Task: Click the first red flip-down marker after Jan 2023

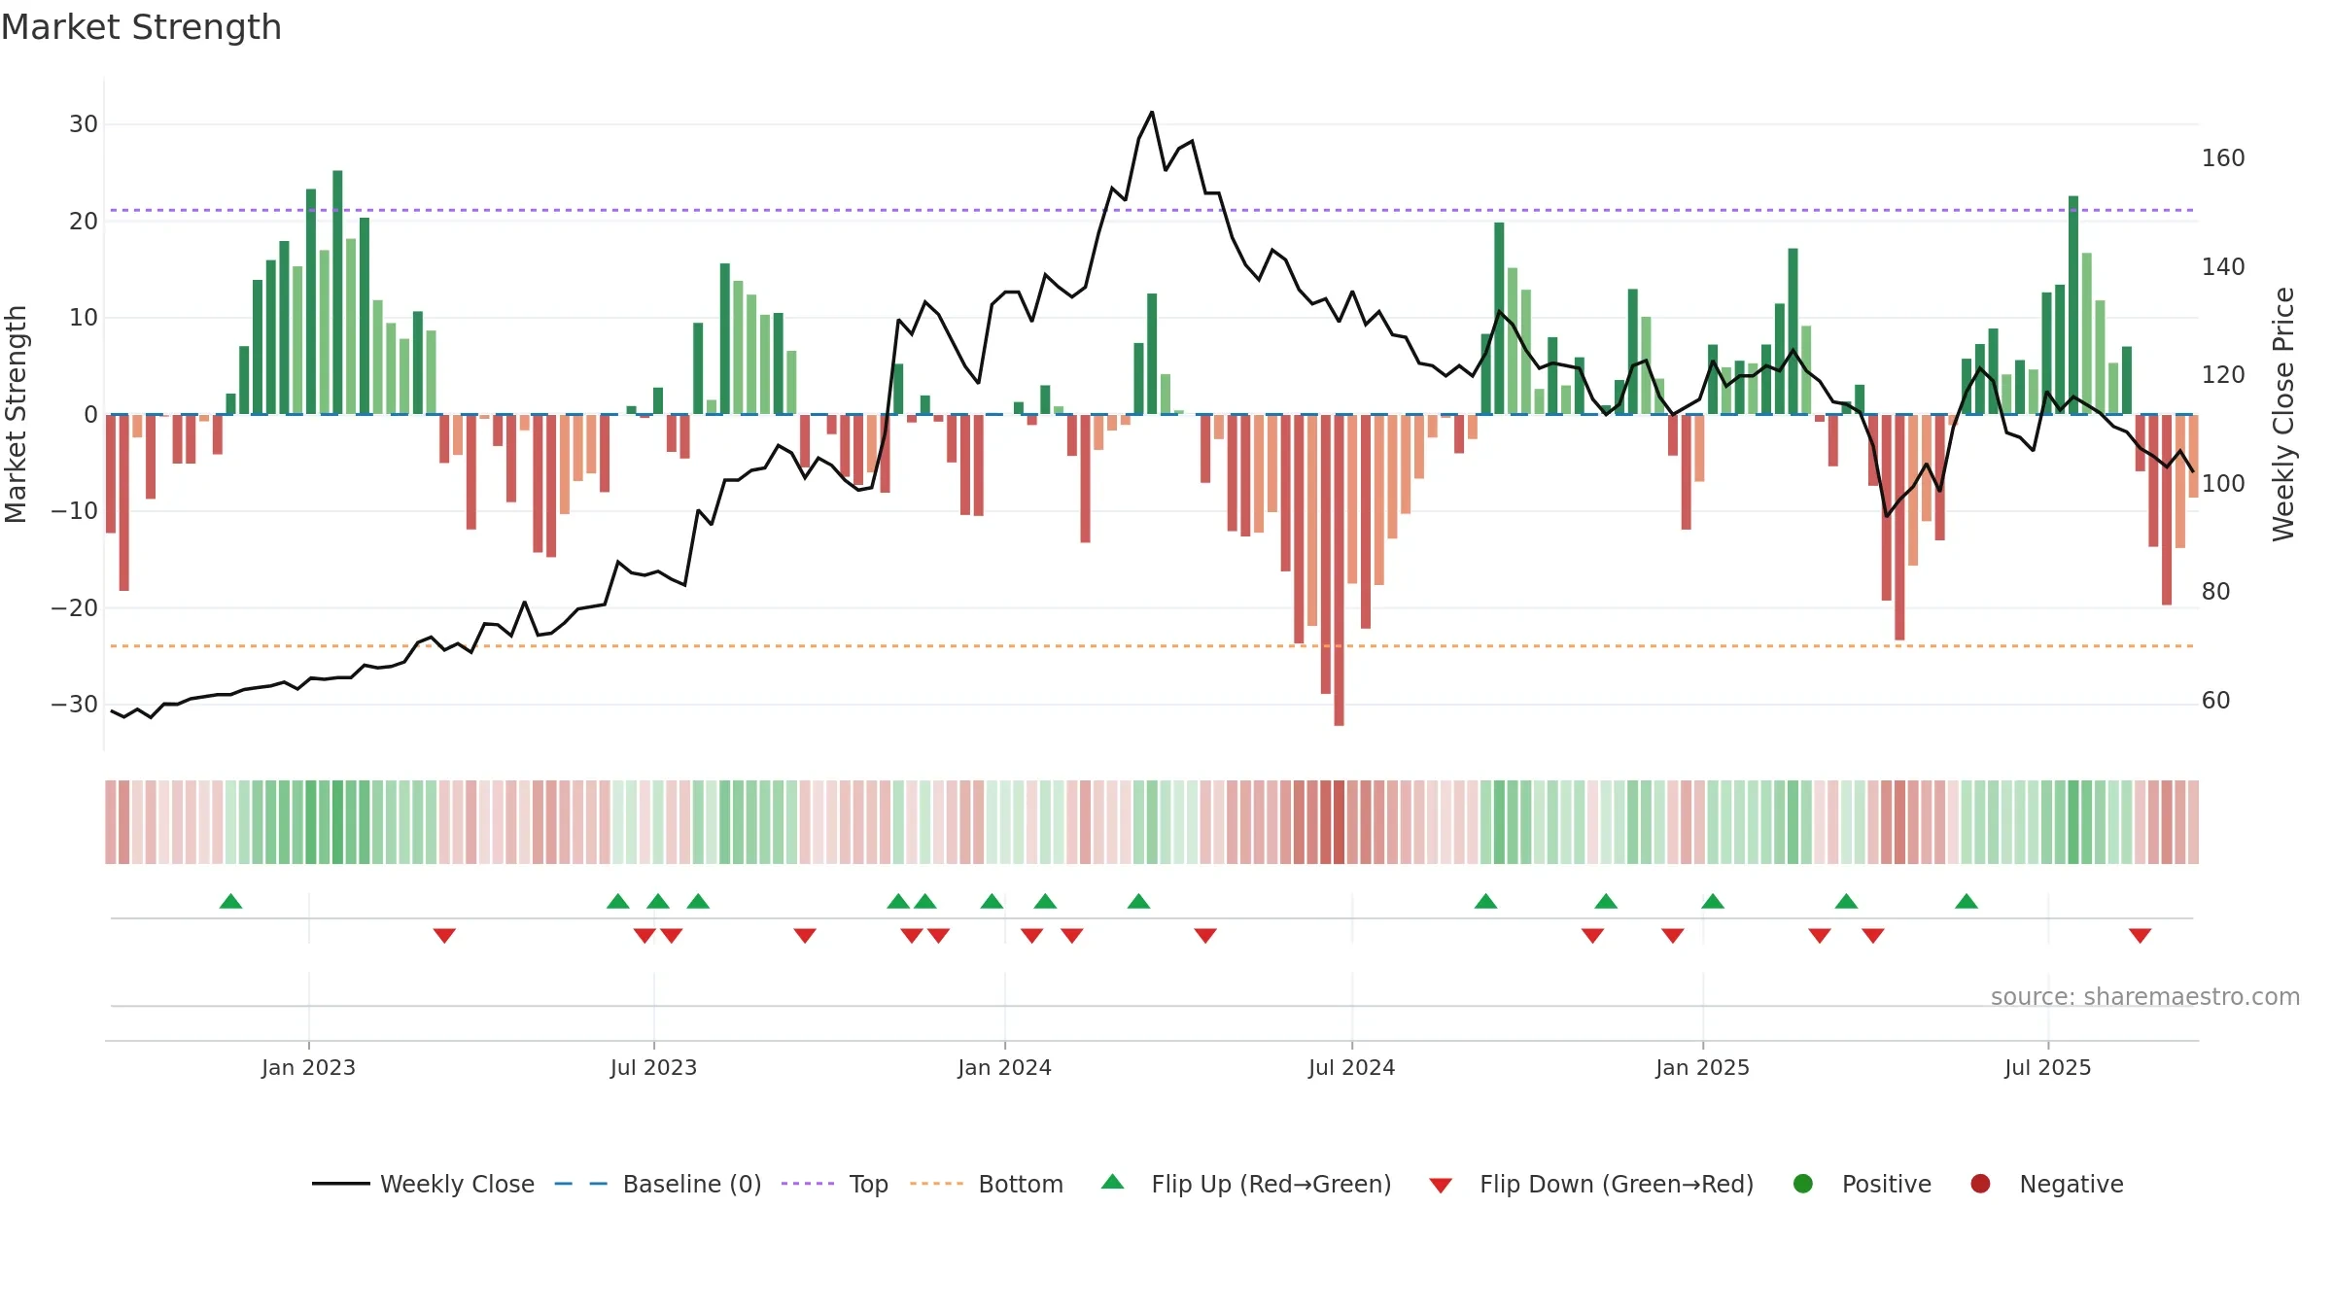Action: click(x=444, y=936)
